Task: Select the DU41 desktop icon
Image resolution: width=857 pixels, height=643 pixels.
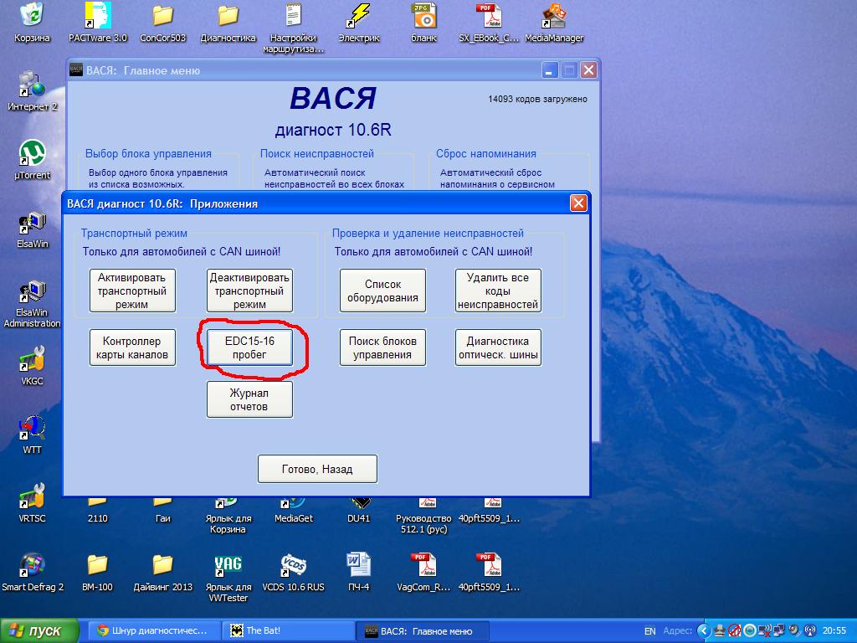Action: pos(358,510)
